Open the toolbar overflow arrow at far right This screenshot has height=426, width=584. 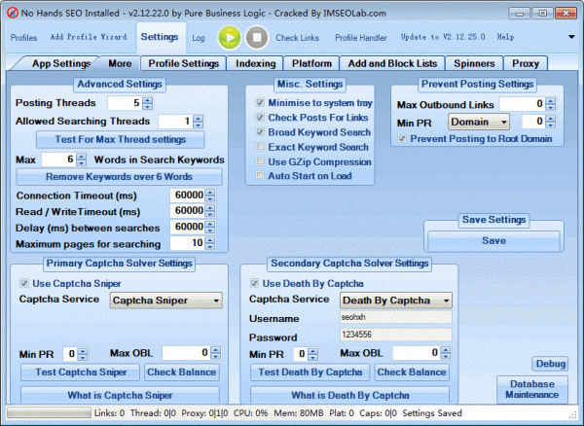coord(570,37)
